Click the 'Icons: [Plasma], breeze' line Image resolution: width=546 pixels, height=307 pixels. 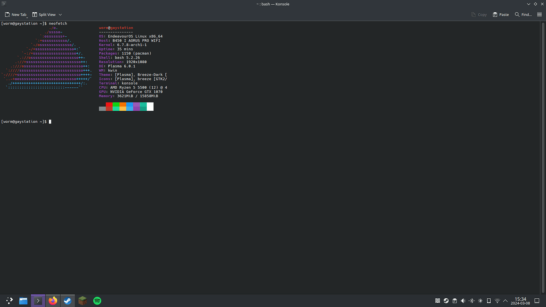click(133, 79)
